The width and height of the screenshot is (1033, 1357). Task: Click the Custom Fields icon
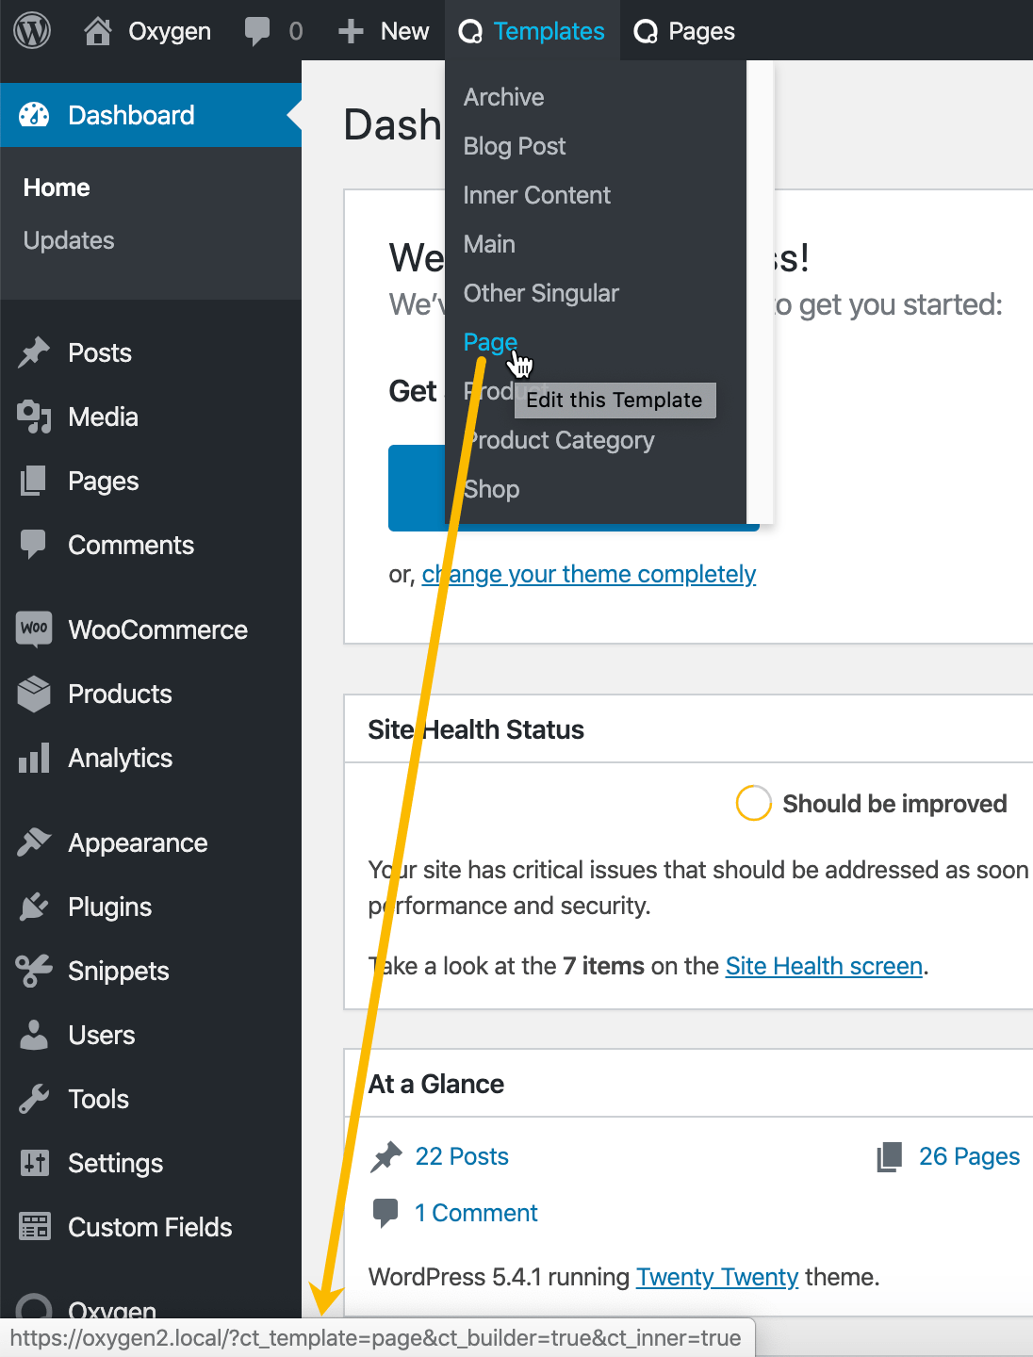[x=34, y=1227]
